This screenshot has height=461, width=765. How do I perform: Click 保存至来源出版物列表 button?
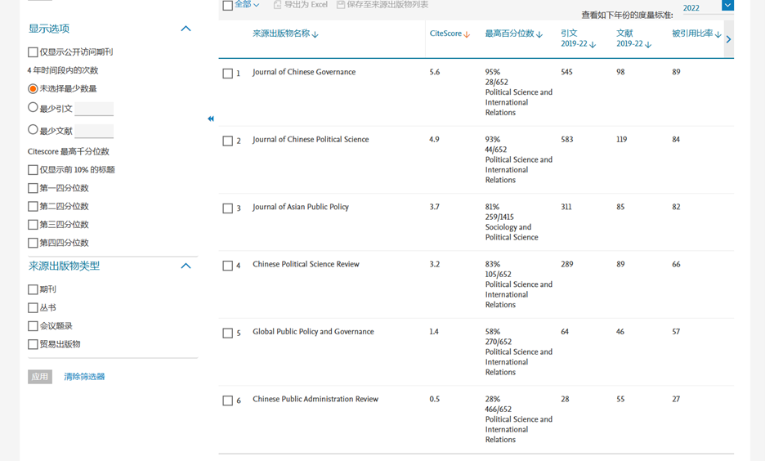pyautogui.click(x=382, y=4)
